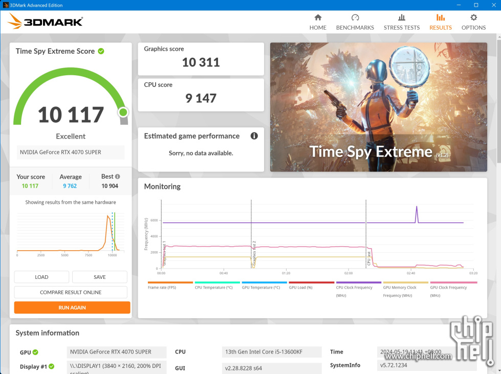Select the Results tab
The width and height of the screenshot is (501, 374).
[440, 22]
